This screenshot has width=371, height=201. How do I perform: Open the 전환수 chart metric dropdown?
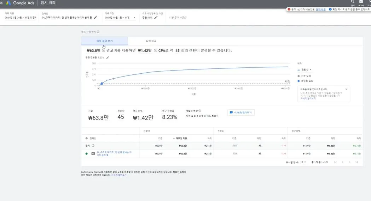[x=306, y=70]
